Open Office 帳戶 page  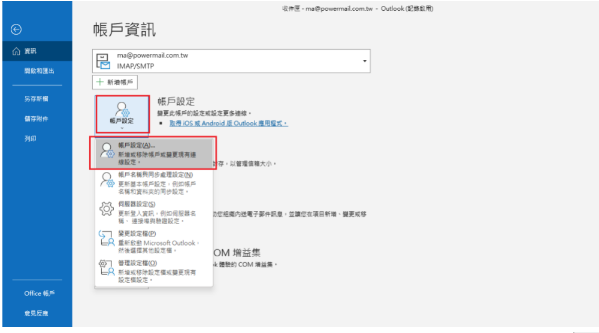[x=40, y=293]
